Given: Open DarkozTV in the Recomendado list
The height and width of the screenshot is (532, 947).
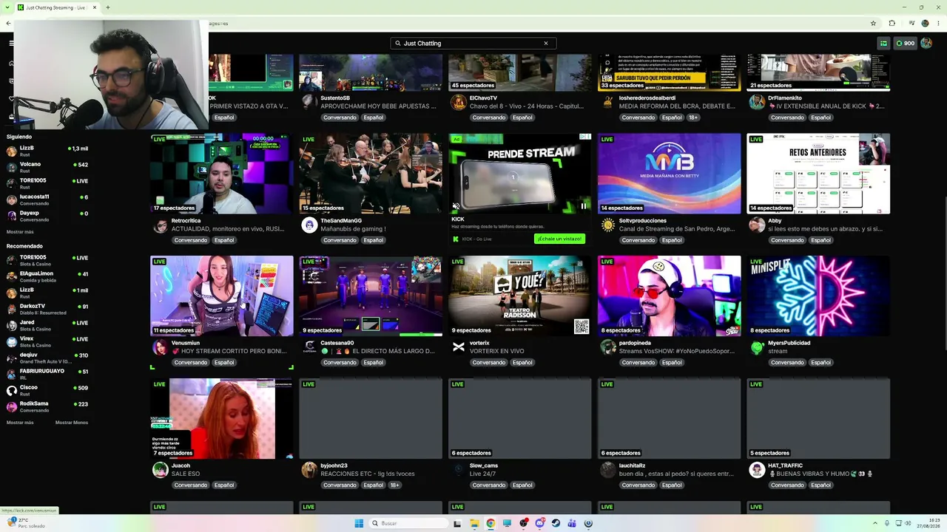Looking at the screenshot, I should (47, 309).
